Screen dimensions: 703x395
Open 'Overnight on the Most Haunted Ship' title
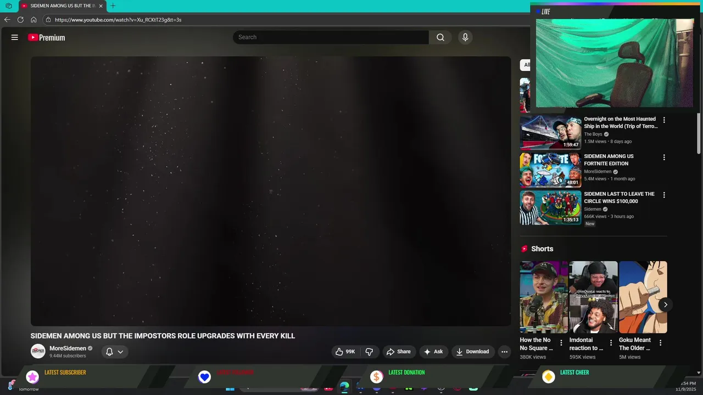click(x=621, y=122)
